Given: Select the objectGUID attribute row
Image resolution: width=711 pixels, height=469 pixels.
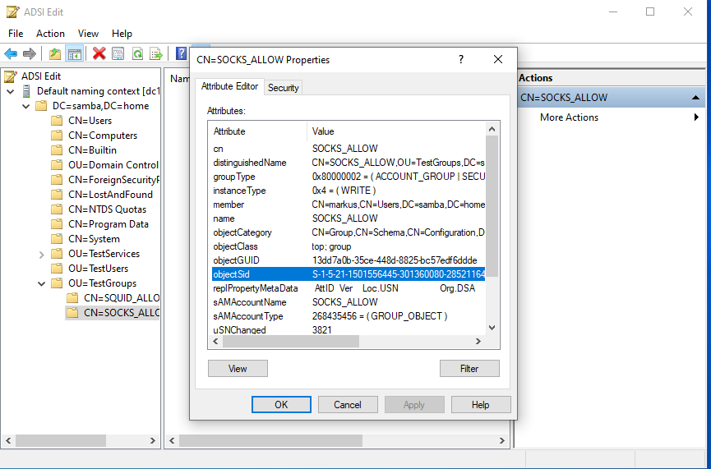Looking at the screenshot, I should [x=349, y=260].
